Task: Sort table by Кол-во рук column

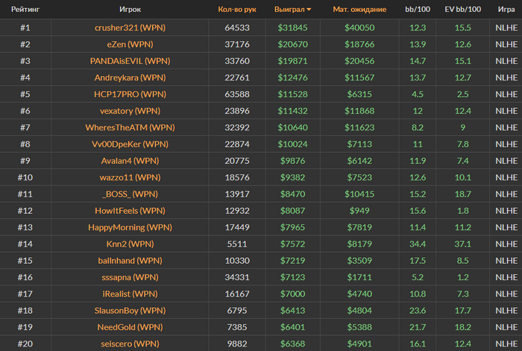Action: click(237, 10)
